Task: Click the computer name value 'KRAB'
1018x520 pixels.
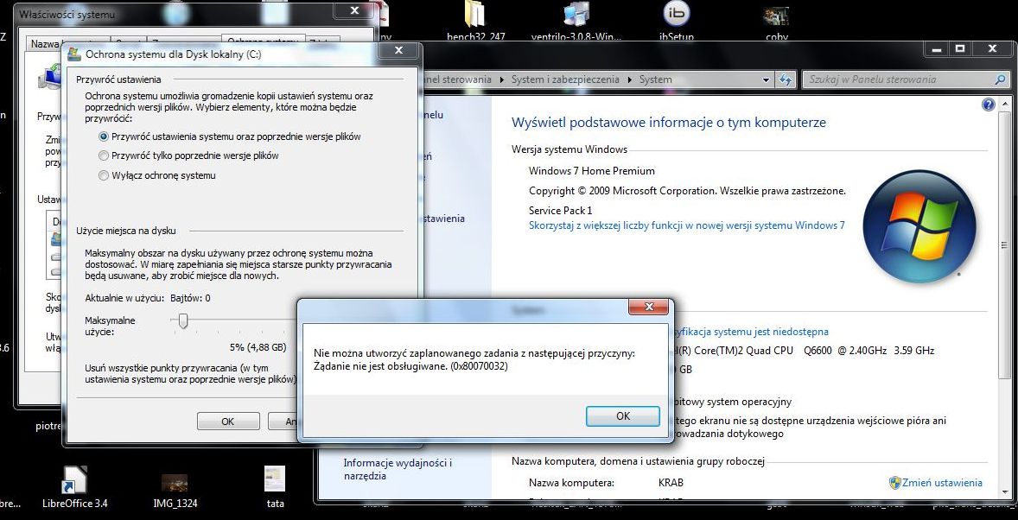Action: pyautogui.click(x=671, y=483)
